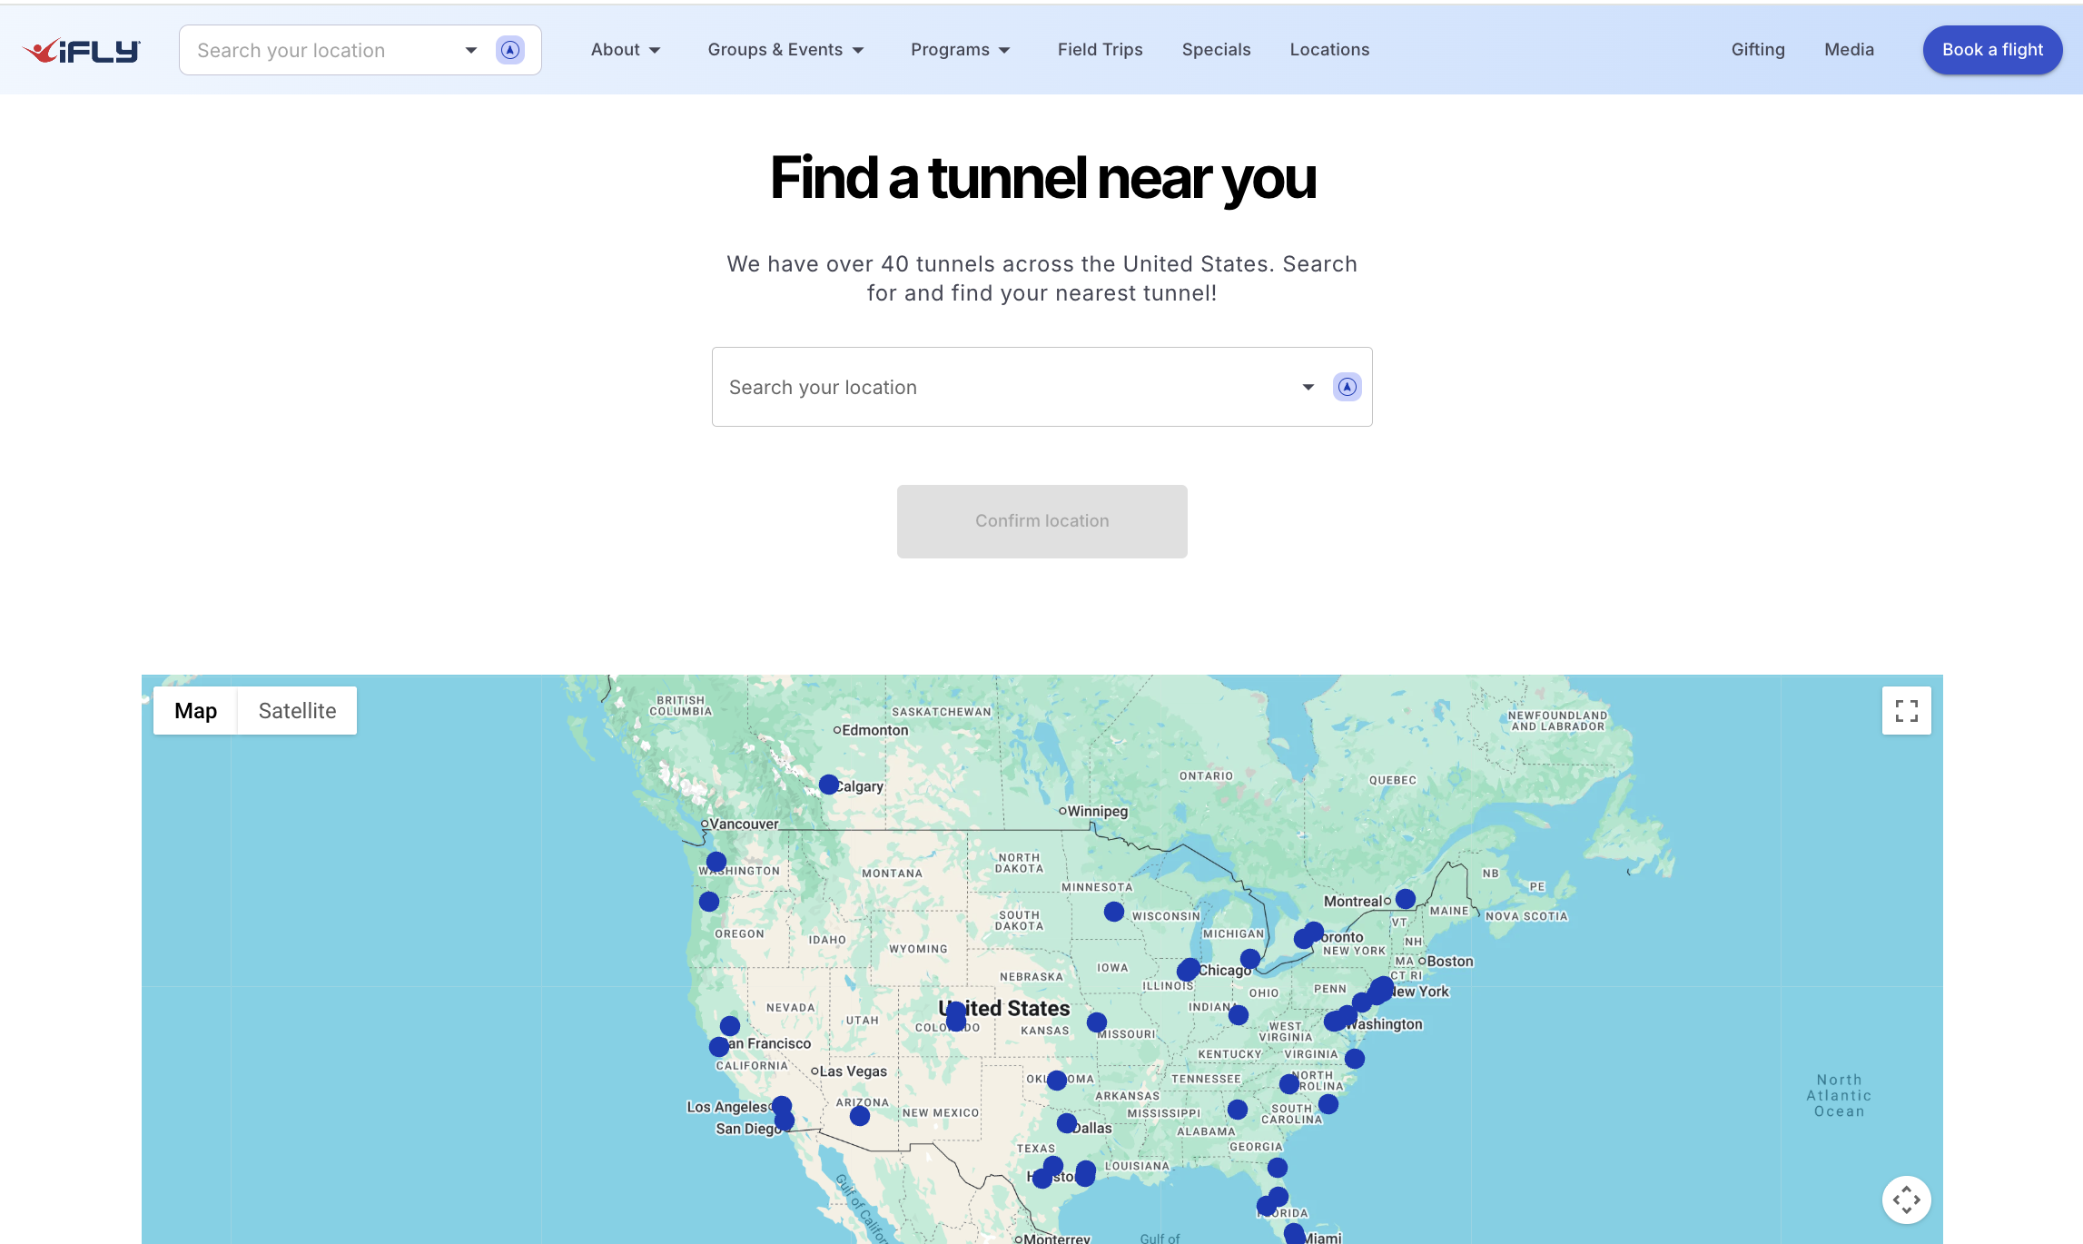
Task: Click the iFLY logo
Action: 82,51
